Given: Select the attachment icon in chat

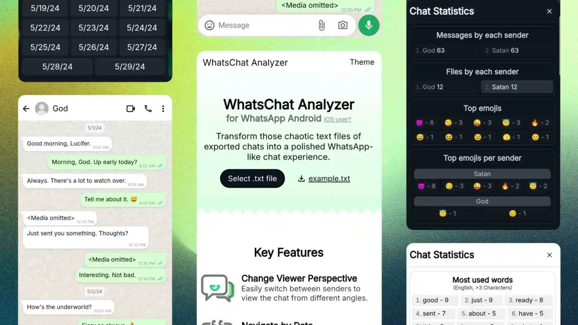Looking at the screenshot, I should tap(322, 25).
